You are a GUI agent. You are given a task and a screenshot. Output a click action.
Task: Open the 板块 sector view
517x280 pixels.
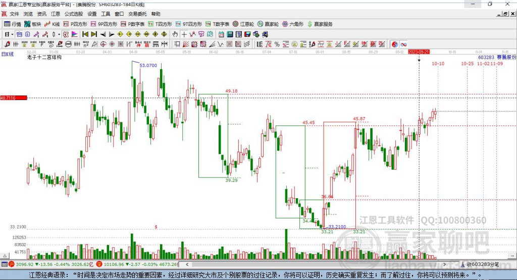point(32,24)
